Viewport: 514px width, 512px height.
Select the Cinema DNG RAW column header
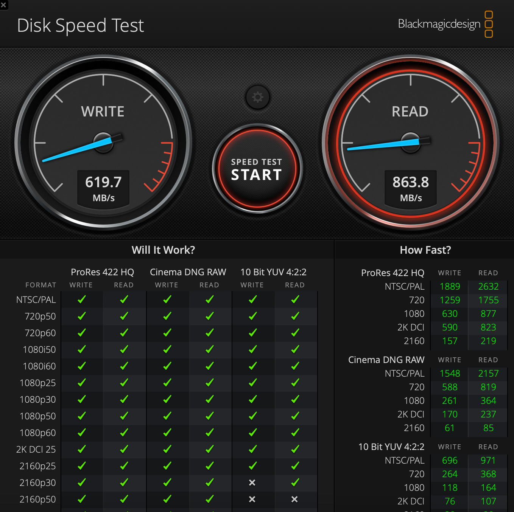coord(188,272)
